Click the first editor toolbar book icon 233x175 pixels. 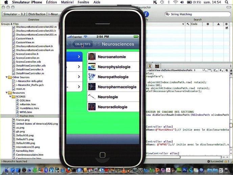pos(150,66)
